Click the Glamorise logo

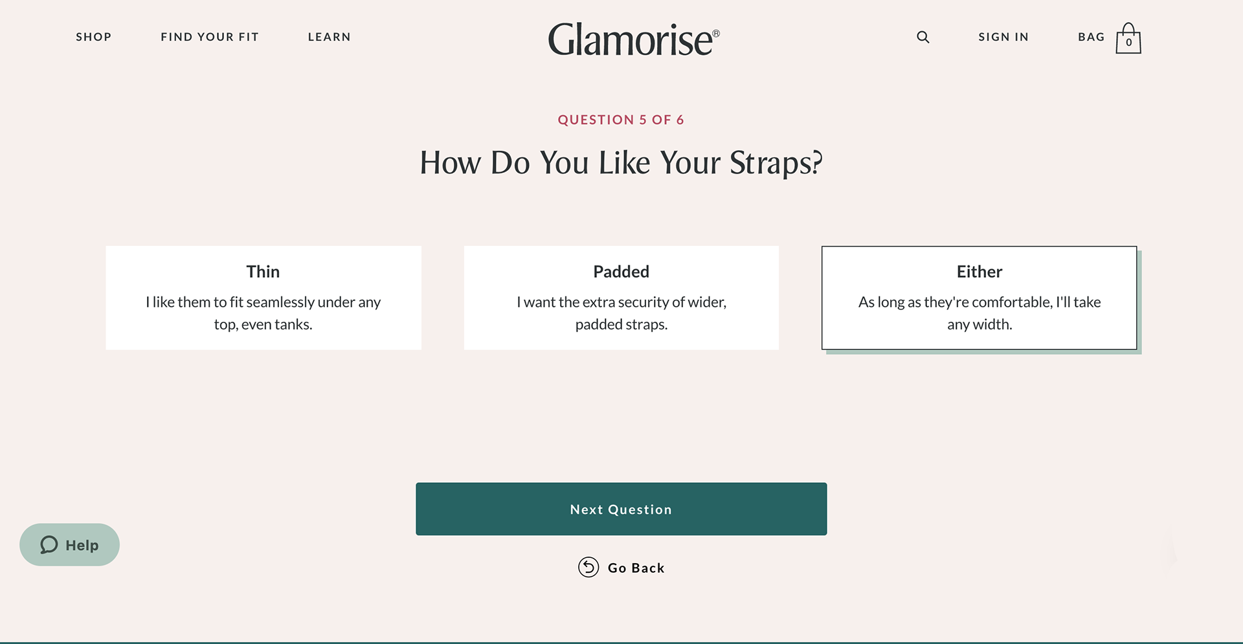pyautogui.click(x=634, y=39)
